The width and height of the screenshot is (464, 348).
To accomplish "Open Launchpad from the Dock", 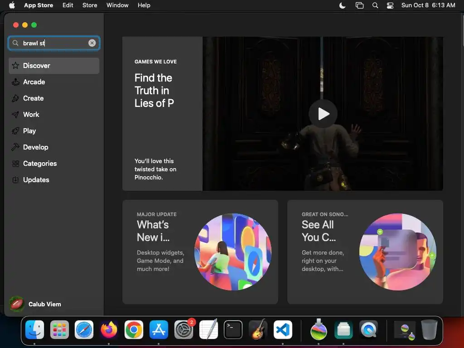I will click(x=59, y=329).
